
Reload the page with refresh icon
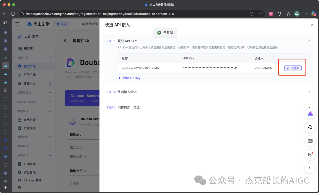click(13, 14)
